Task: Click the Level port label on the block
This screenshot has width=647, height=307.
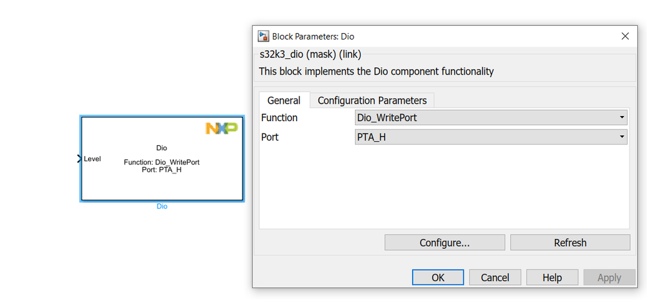Action: [93, 159]
